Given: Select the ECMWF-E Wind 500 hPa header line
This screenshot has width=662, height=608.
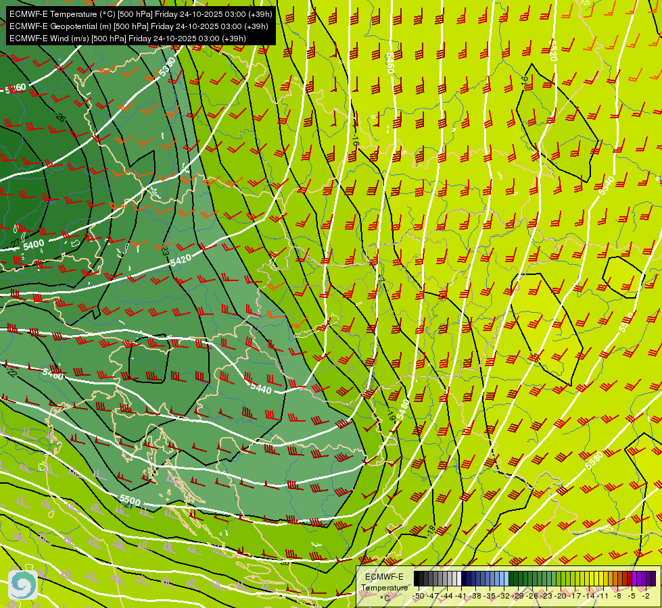Looking at the screenshot, I should (x=128, y=39).
